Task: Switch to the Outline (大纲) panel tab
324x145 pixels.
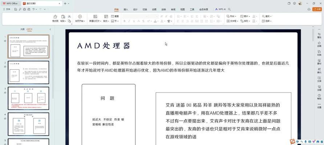Action: click(22, 29)
